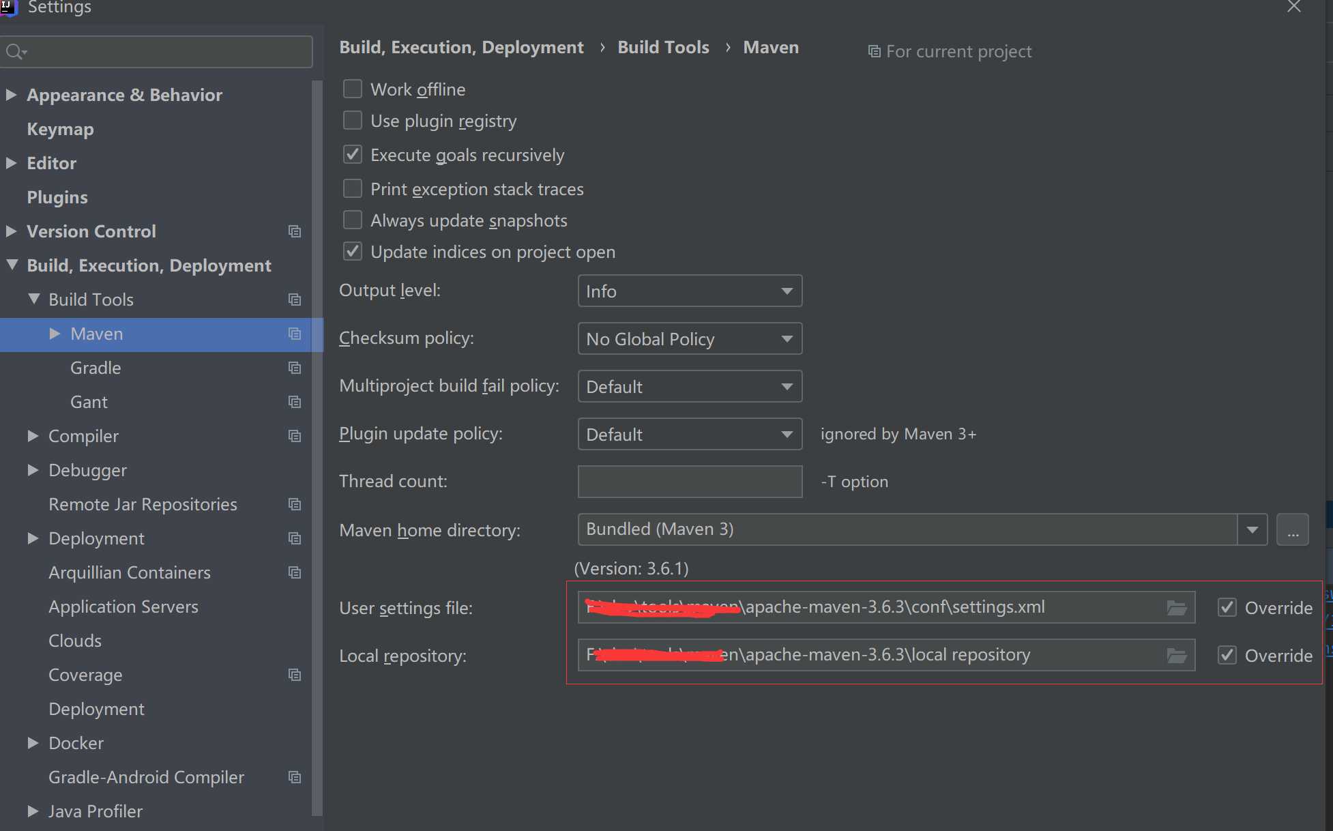Click project-level icon beside Arquillian Containers
The image size is (1333, 831).
295,572
